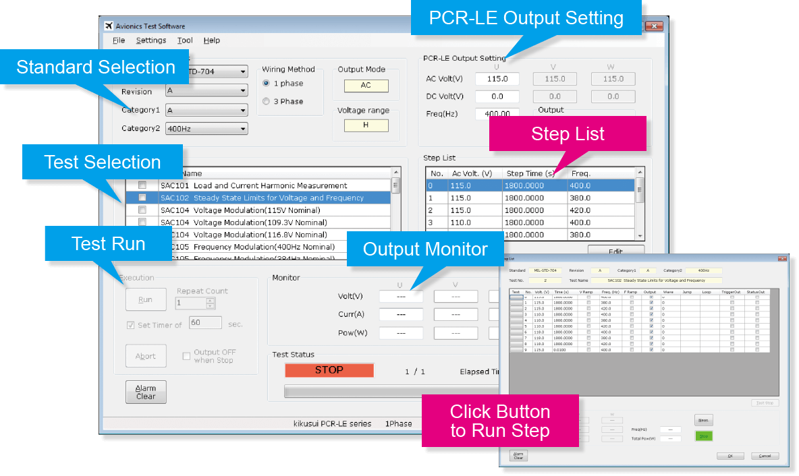The width and height of the screenshot is (799, 476).
Task: Open the Help menu
Action: pos(211,40)
